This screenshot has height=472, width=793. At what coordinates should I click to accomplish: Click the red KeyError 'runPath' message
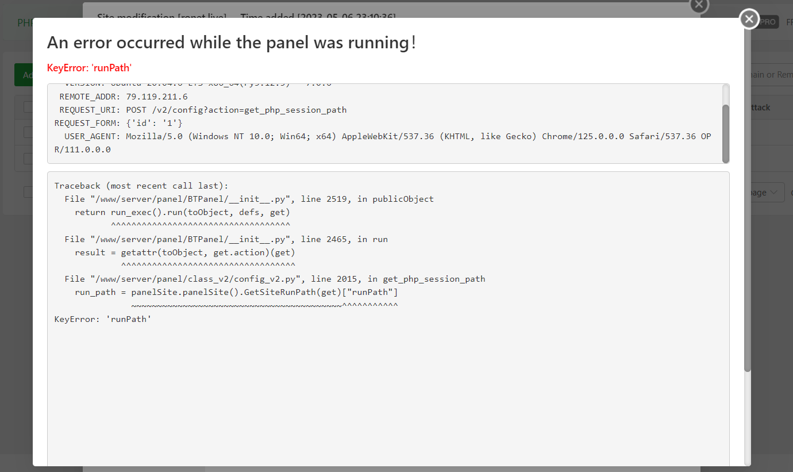coord(90,68)
